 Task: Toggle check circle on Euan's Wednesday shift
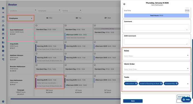click(x=95, y=25)
